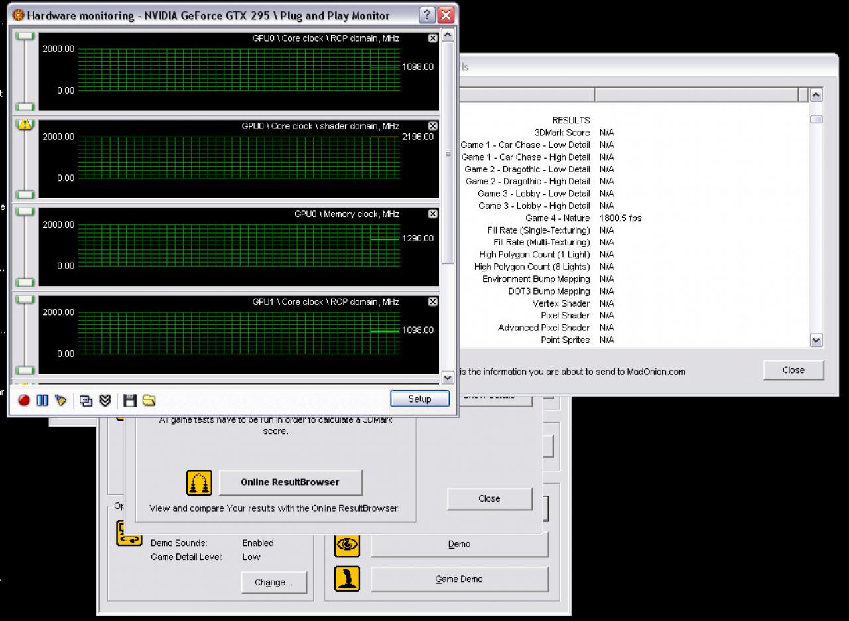The width and height of the screenshot is (849, 621).
Task: Select the 3DMark Score row
Action: (x=633, y=133)
